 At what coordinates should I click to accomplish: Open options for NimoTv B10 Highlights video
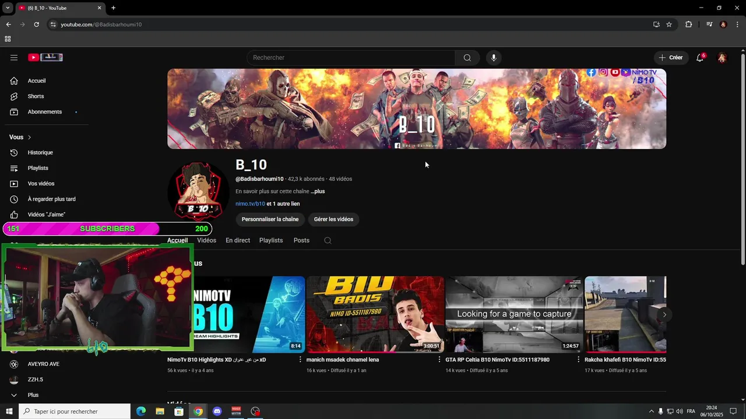coord(301,360)
